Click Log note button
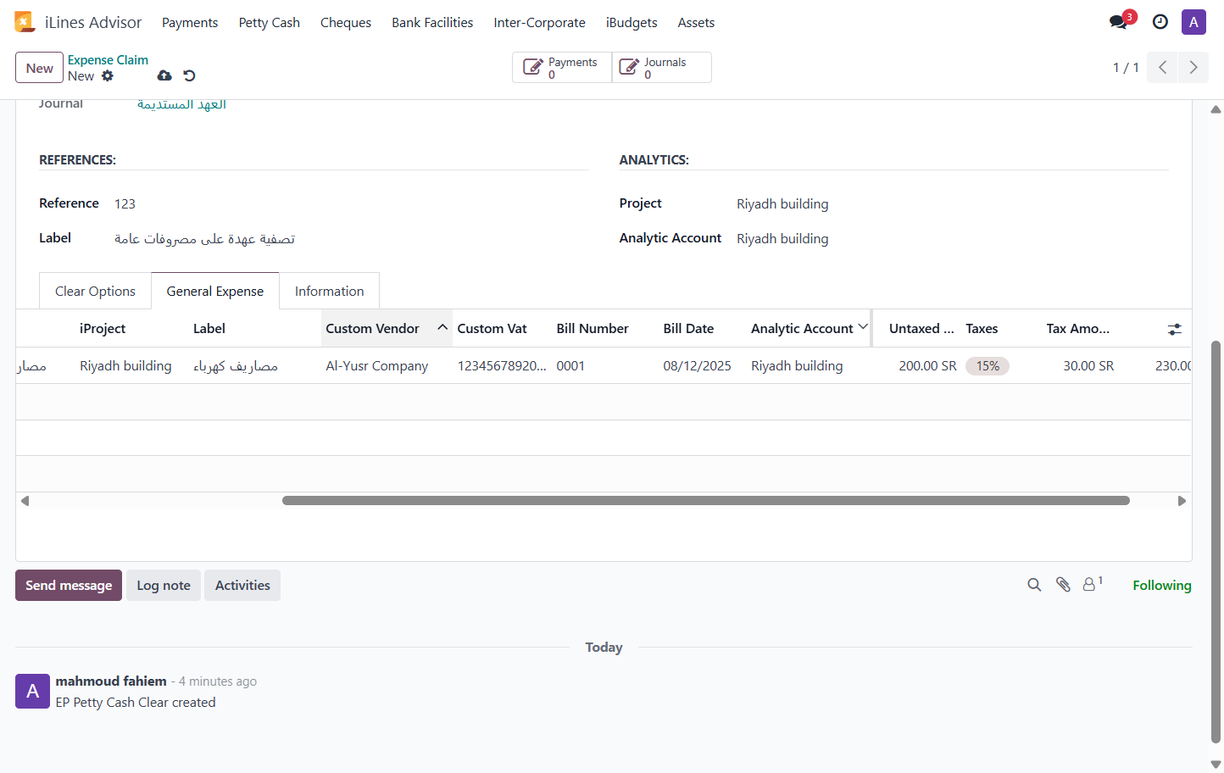 (x=164, y=586)
